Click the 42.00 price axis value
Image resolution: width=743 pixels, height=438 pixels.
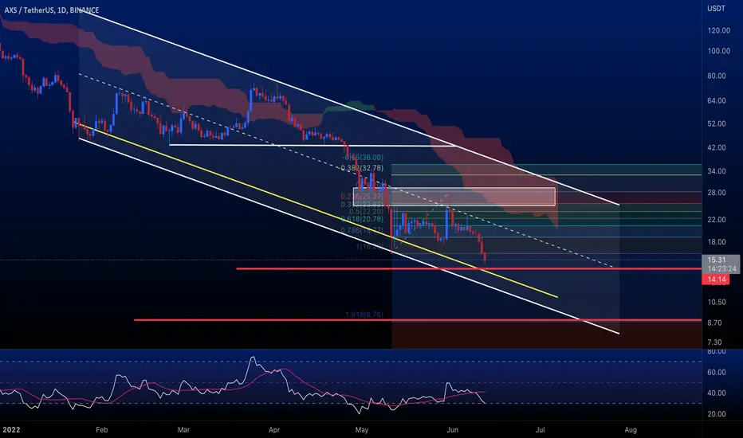pos(717,148)
